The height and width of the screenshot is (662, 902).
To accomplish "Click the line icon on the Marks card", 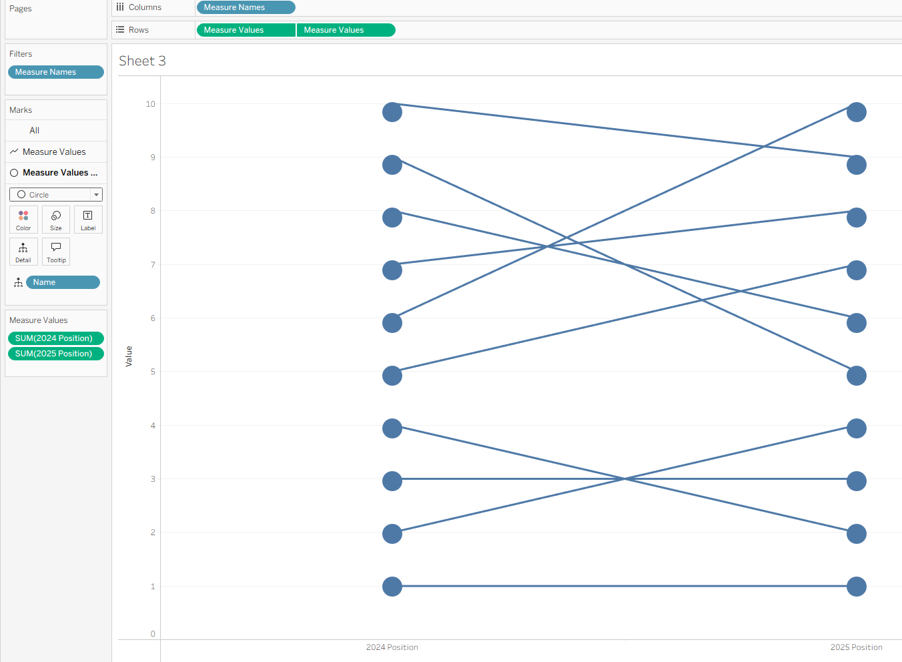I will pyautogui.click(x=14, y=152).
